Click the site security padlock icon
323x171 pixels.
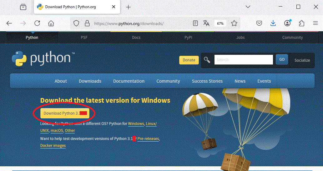click(87, 23)
